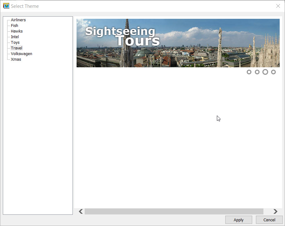Select the fourth slide bullet

click(x=273, y=72)
